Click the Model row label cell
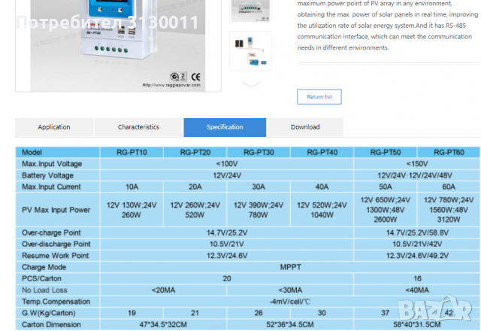 (59, 153)
